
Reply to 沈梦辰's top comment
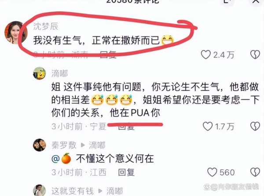tap(108, 54)
